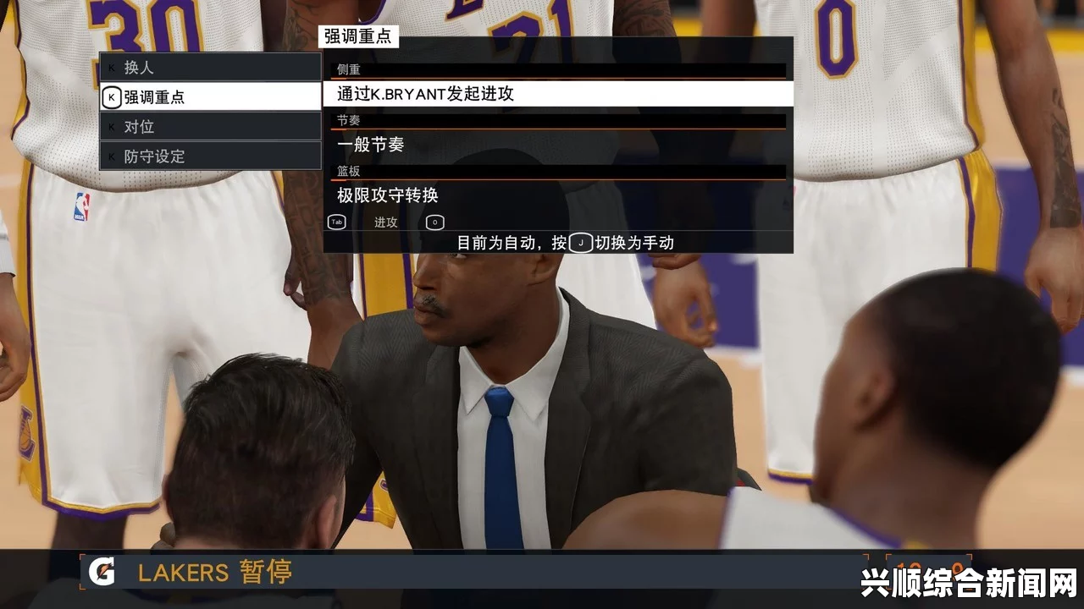Select the 换人 menu entry

[x=210, y=67]
